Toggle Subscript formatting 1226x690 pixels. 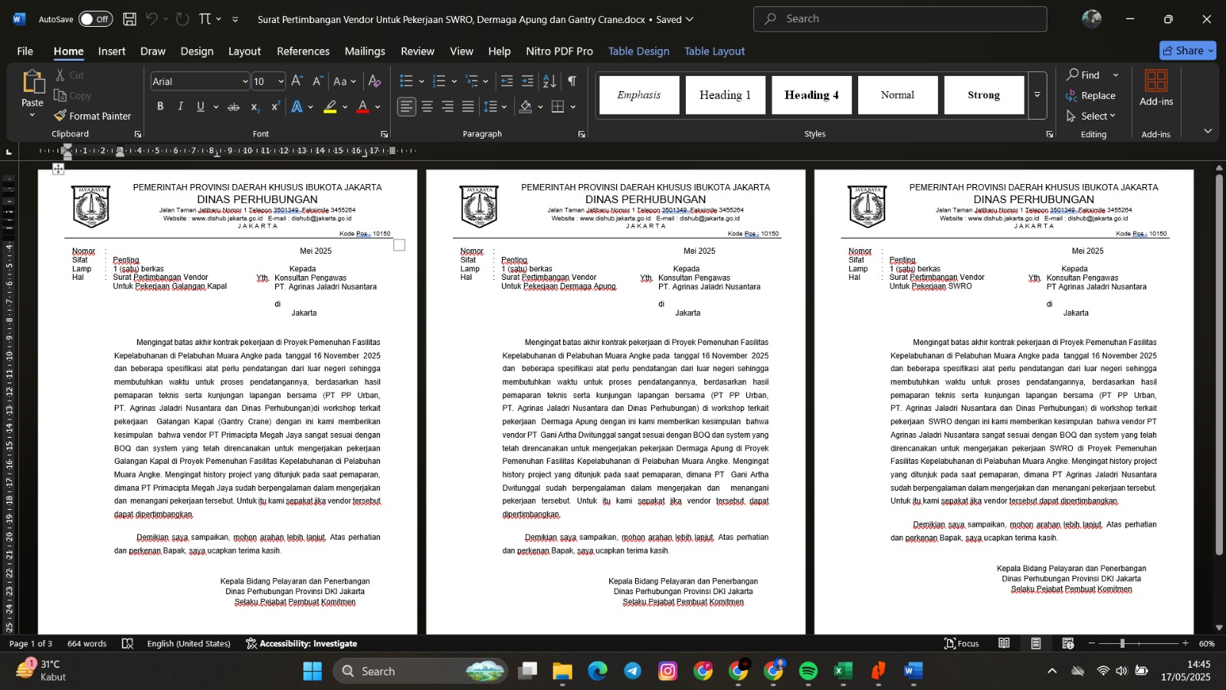pyautogui.click(x=255, y=107)
